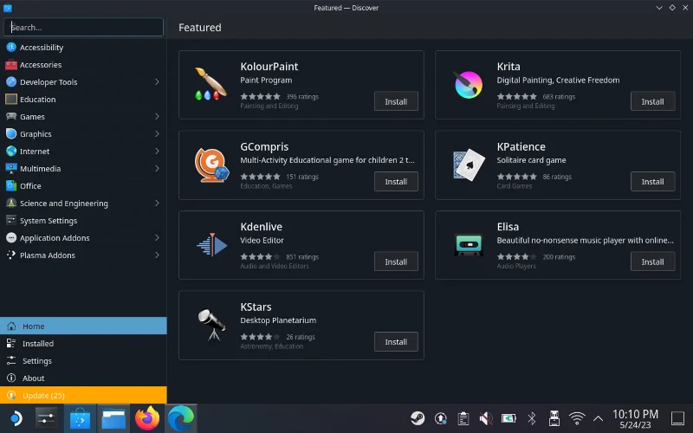Select the Office category
The image size is (693, 433).
[83, 185]
